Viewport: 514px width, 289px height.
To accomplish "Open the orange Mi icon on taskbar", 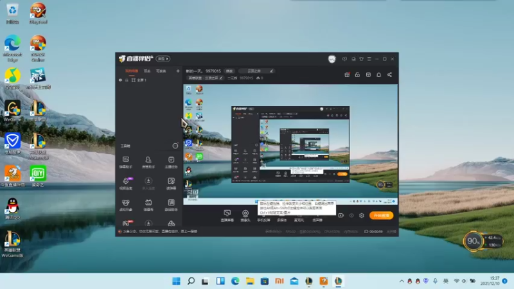I will click(279, 281).
